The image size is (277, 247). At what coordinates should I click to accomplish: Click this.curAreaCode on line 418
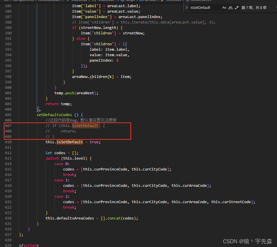point(189,186)
